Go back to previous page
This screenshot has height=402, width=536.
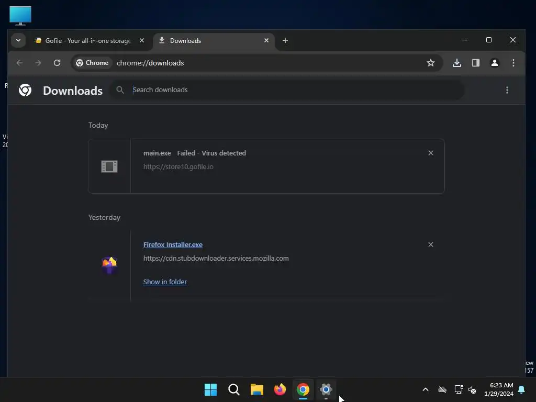click(19, 63)
